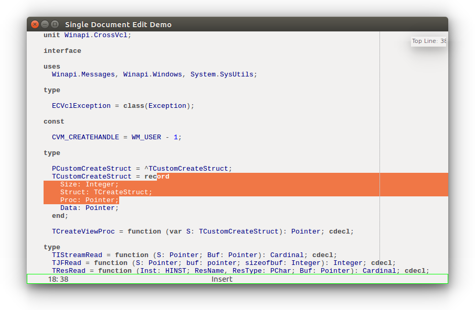The width and height of the screenshot is (475, 310).
Task: Maximize the editor window
Action: coord(55,24)
